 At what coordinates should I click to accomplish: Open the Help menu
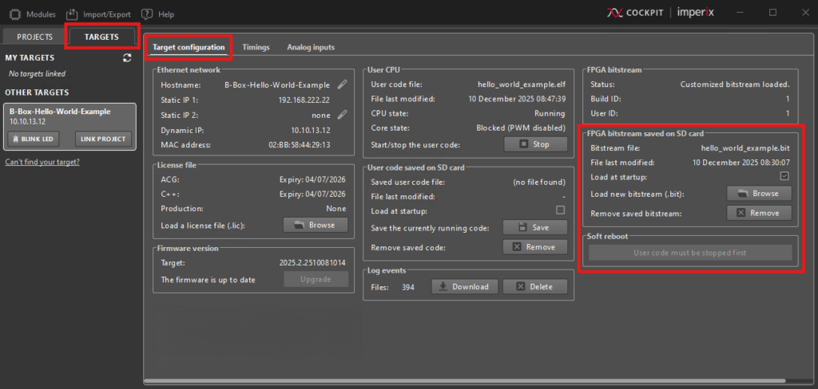click(x=158, y=14)
